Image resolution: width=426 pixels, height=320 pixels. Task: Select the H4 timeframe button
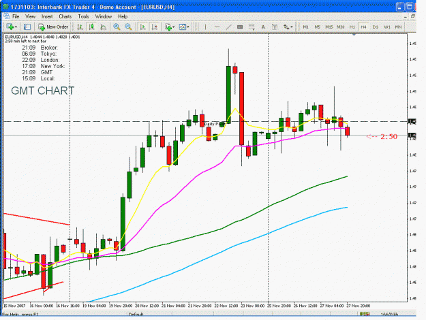(363, 27)
